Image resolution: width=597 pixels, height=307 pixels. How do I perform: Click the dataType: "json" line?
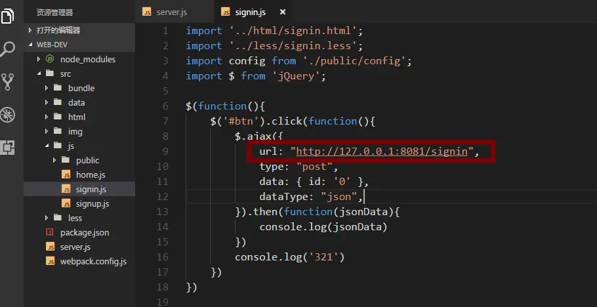[x=311, y=197]
